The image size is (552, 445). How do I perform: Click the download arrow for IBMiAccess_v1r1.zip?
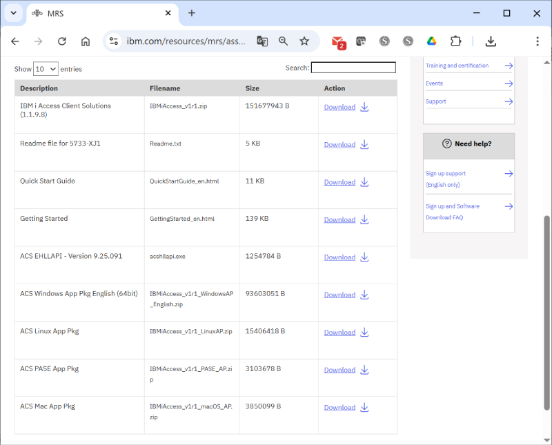[x=364, y=107]
